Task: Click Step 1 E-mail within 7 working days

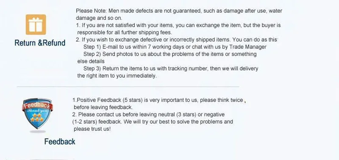Action: pos(175,47)
